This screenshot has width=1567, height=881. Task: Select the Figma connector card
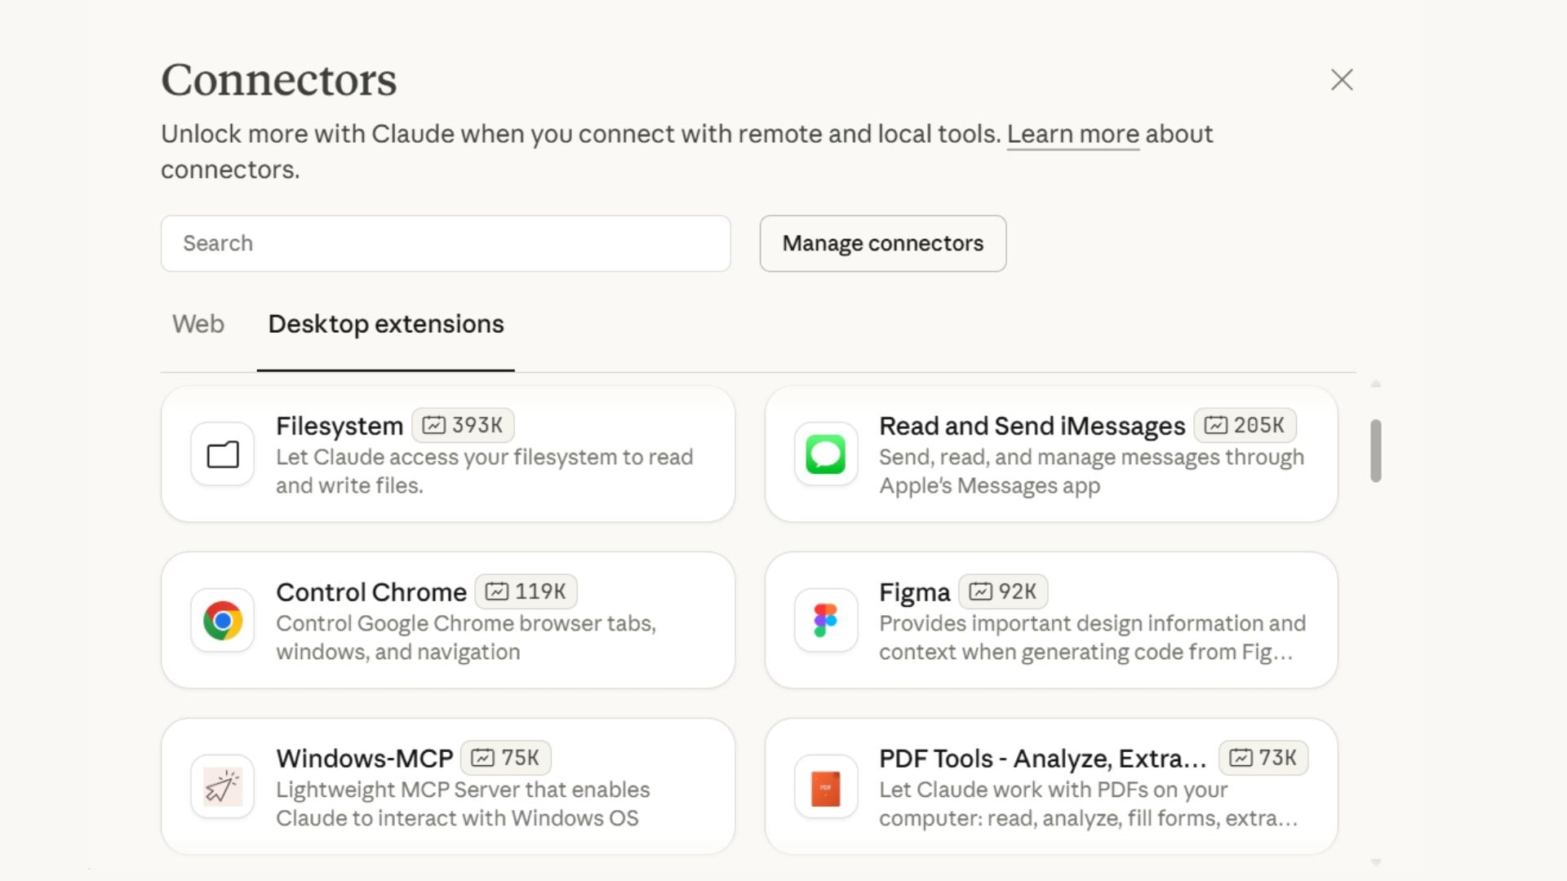tap(1051, 621)
